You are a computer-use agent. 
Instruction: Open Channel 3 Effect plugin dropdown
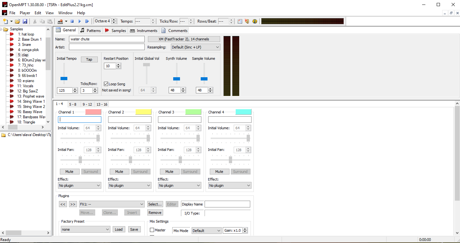(x=179, y=185)
